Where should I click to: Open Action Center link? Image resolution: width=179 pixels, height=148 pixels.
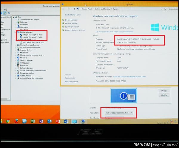point(70,78)
